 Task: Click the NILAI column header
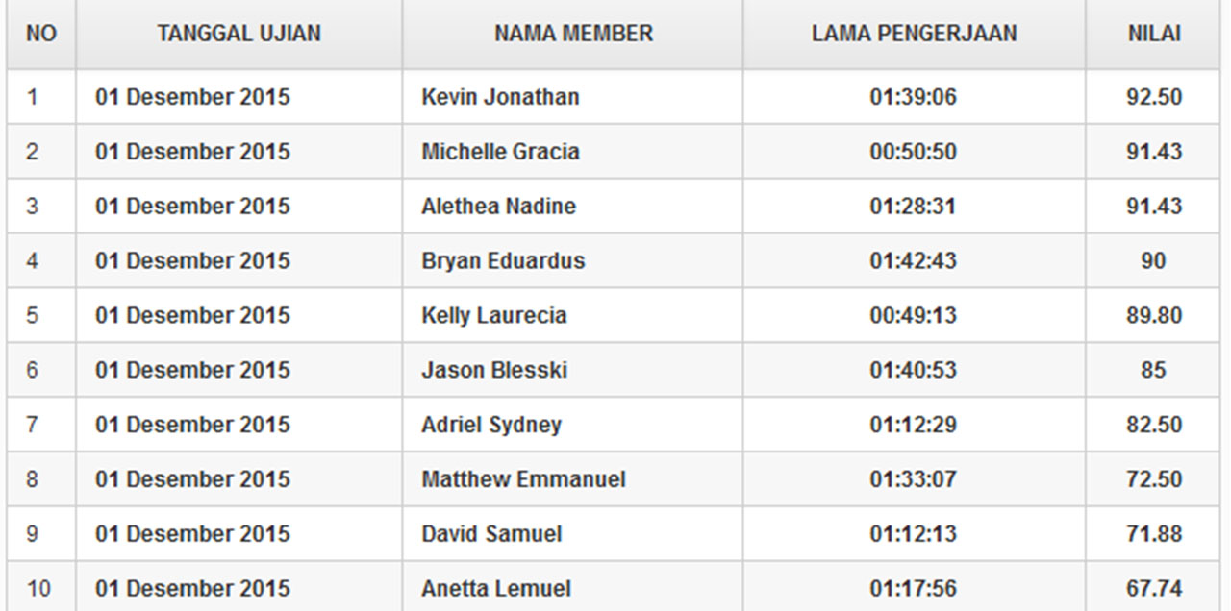pos(1154,34)
